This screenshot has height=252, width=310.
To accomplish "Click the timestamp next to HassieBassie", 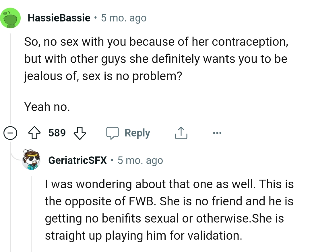I will (x=123, y=18).
